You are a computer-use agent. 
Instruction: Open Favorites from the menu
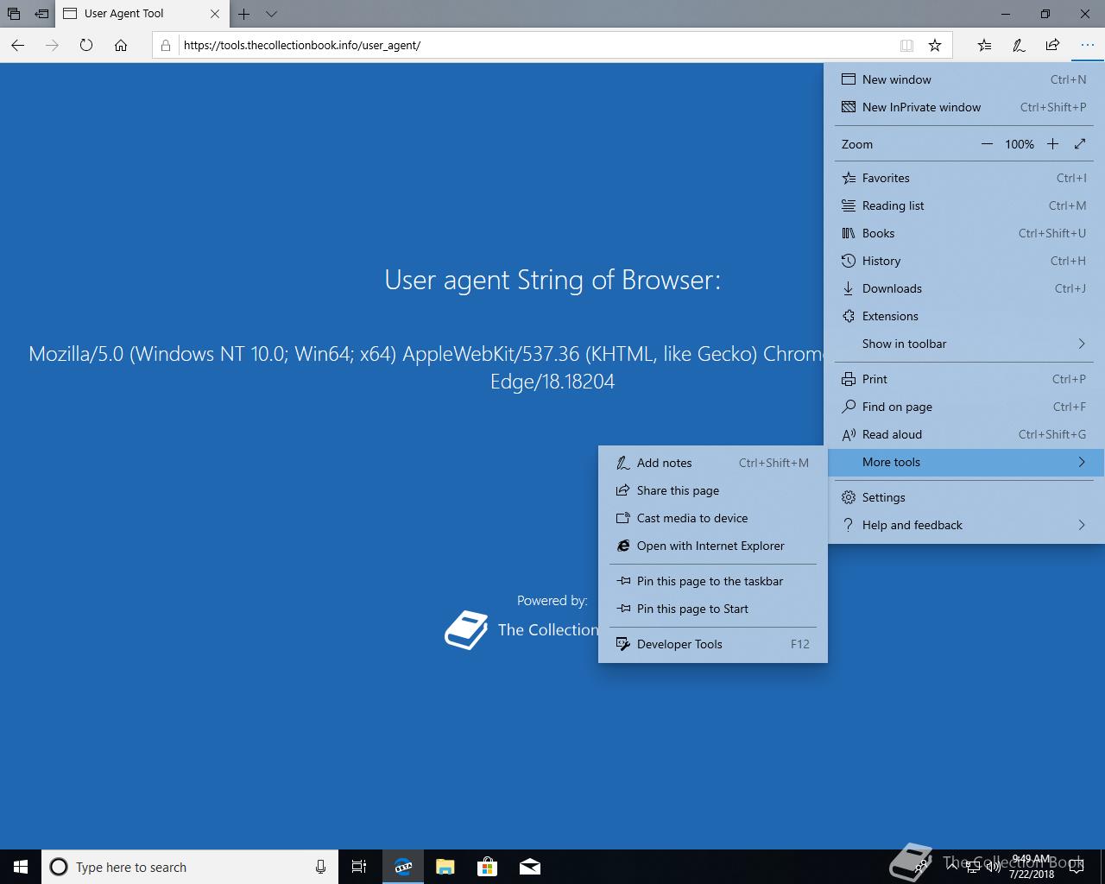(x=965, y=178)
